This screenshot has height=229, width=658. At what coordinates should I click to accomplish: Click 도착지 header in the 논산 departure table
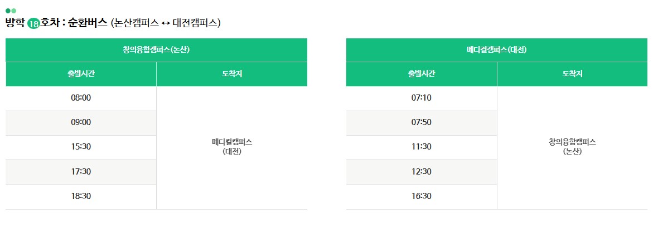point(231,74)
